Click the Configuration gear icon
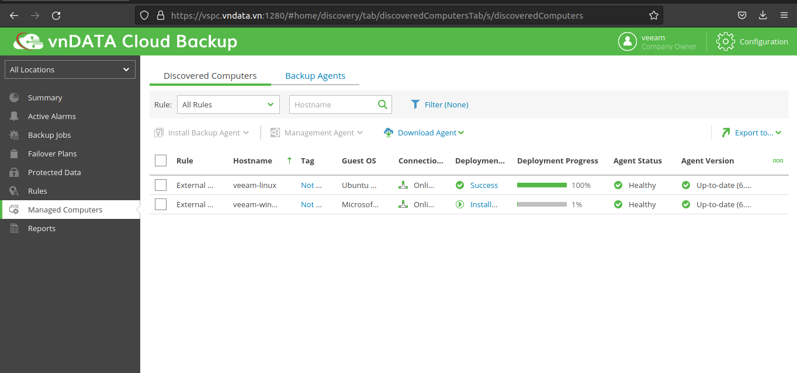Screen dimensions: 797x373 tap(725, 41)
